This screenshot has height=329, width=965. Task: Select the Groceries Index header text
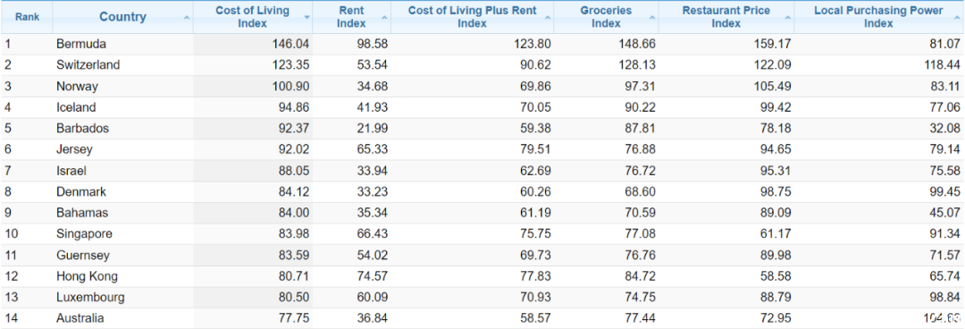point(606,17)
